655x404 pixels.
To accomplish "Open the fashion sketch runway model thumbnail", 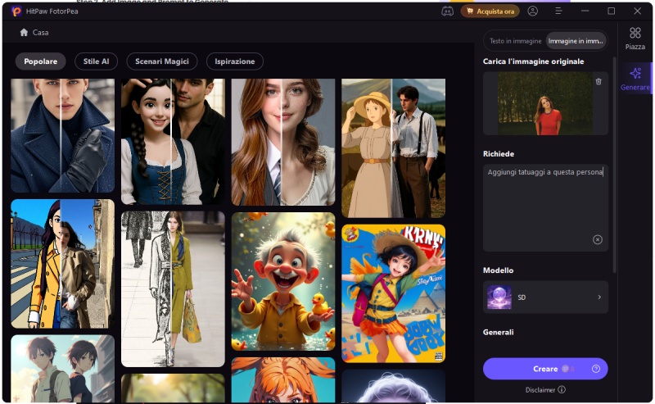I will pos(173,289).
